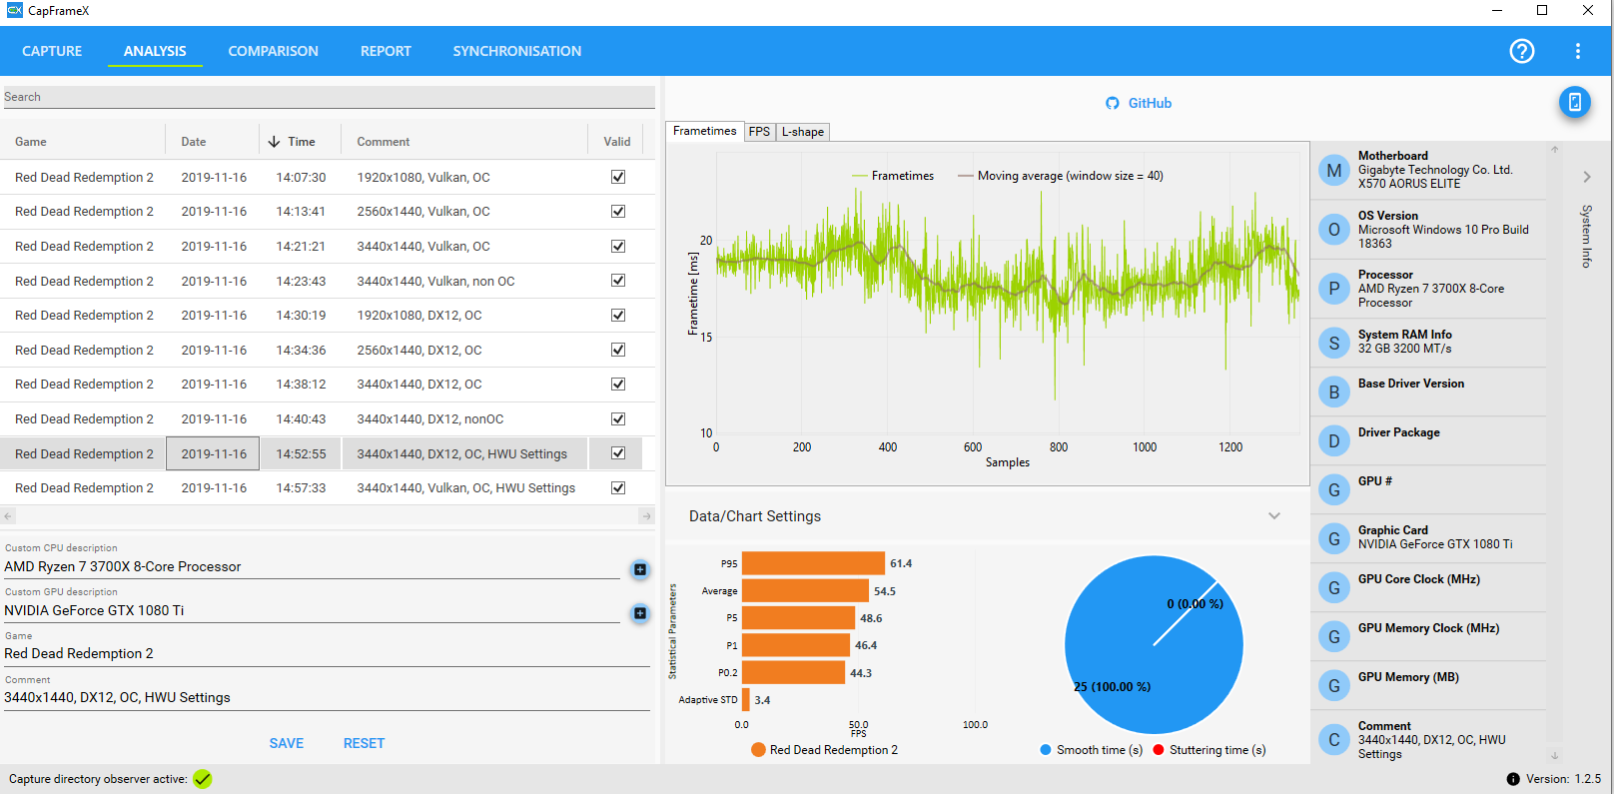Image resolution: width=1614 pixels, height=794 pixels.
Task: Click the plus icon beside GPU description
Action: click(640, 613)
